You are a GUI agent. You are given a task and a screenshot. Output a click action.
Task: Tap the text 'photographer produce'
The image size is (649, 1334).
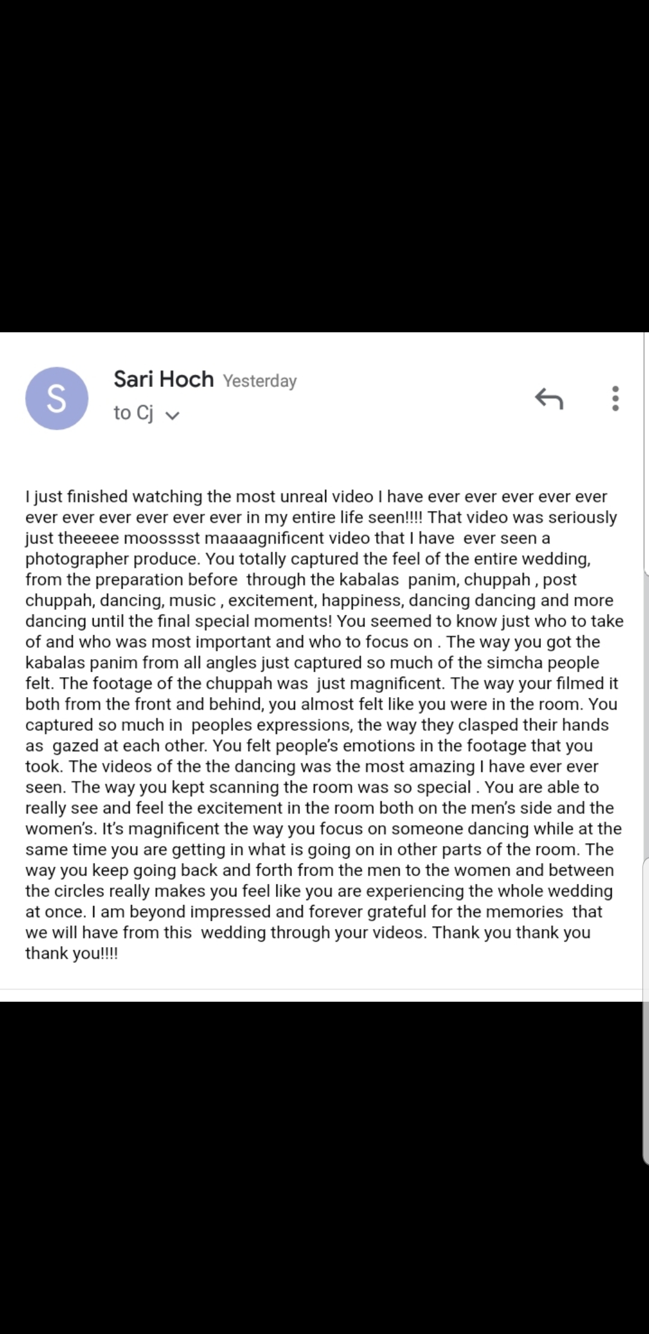112,559
